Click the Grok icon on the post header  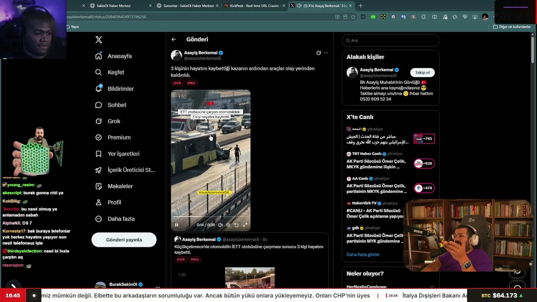(x=318, y=53)
